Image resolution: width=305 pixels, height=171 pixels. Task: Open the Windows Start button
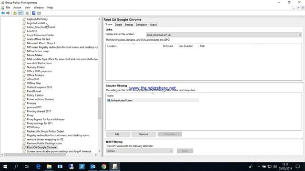[x=5, y=167]
